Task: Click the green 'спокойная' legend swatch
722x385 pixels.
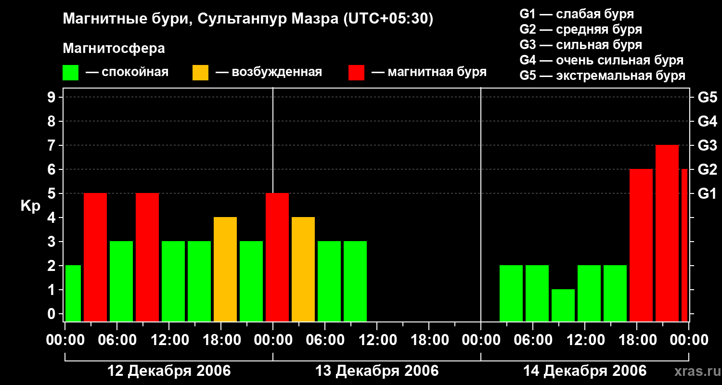Action: pyautogui.click(x=71, y=72)
